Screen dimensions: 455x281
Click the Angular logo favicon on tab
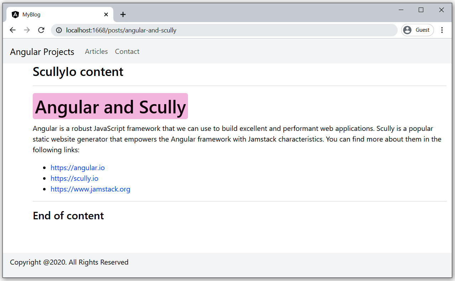click(15, 15)
